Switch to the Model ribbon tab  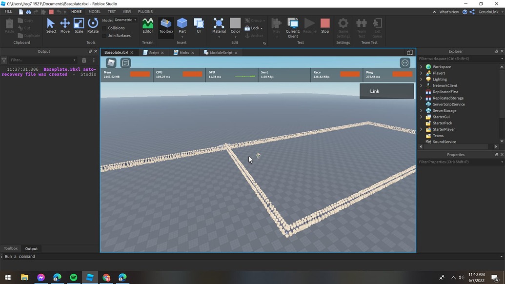coord(94,11)
